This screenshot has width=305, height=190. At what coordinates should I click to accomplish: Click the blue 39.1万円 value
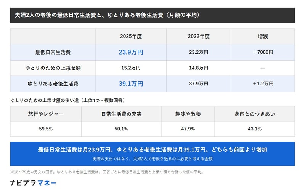131,84
